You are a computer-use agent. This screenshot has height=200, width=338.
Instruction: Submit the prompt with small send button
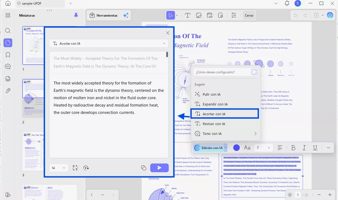pyautogui.click(x=254, y=72)
